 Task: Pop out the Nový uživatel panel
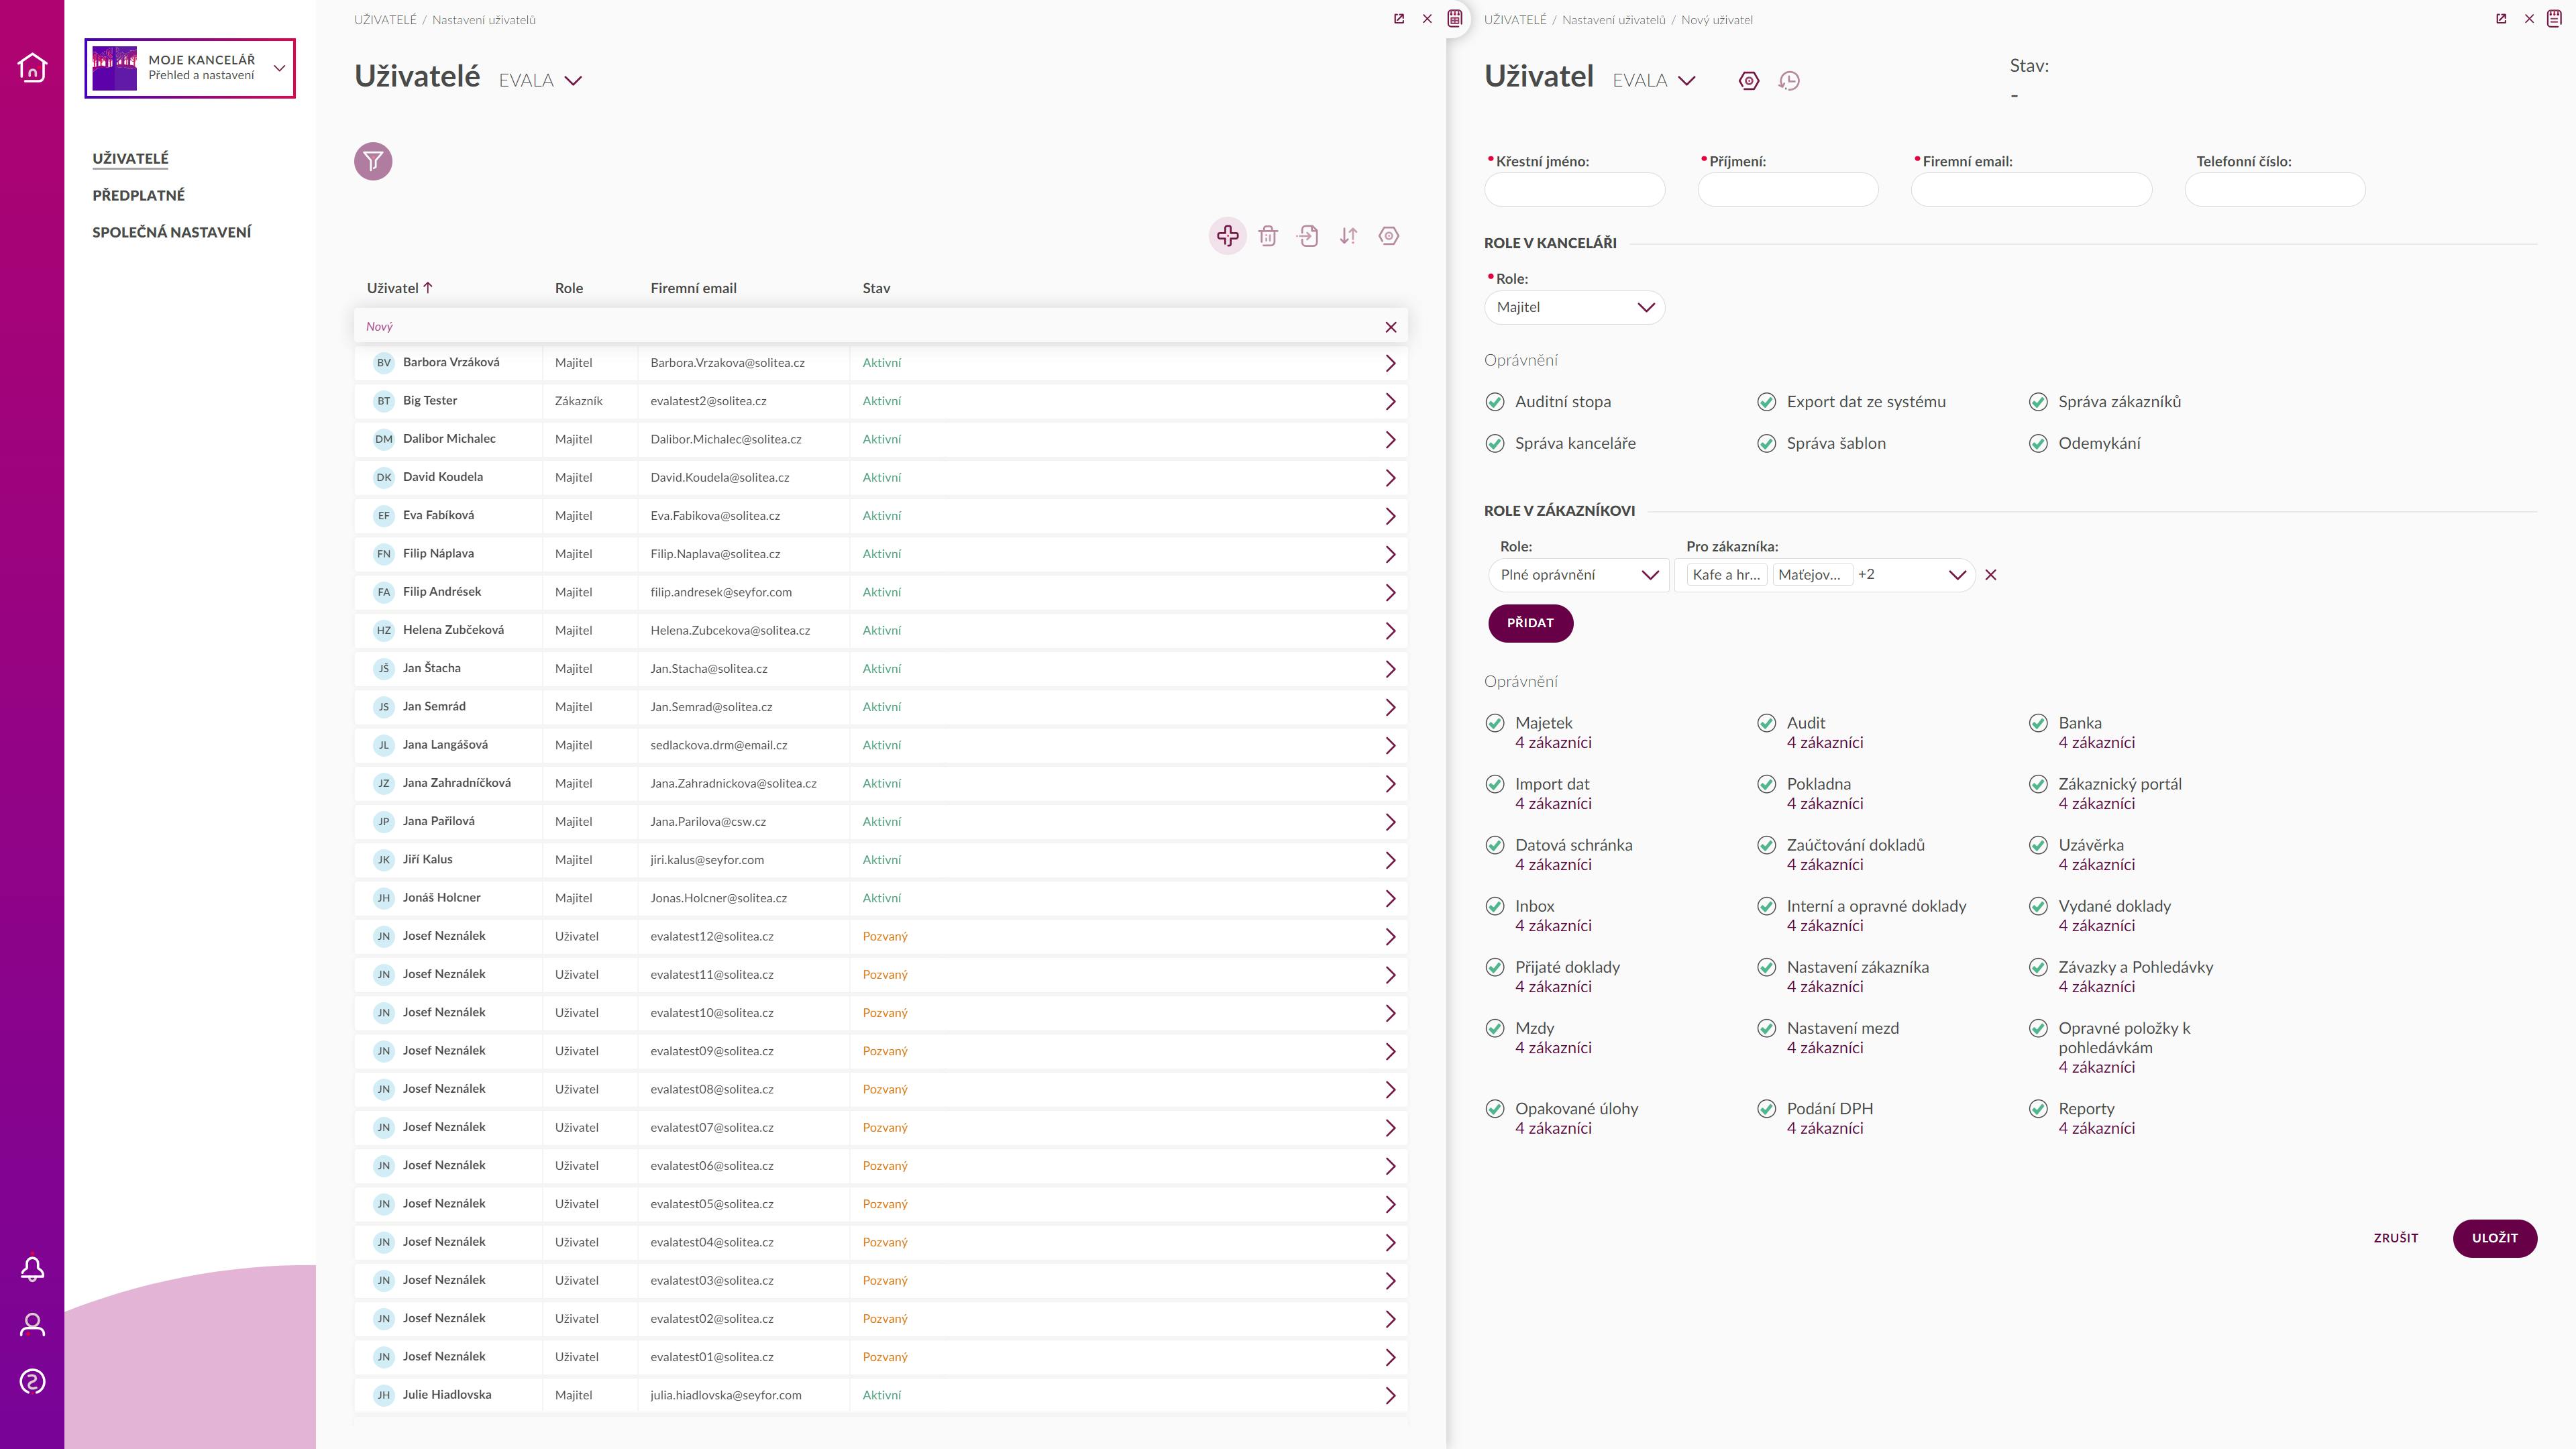point(2501,19)
